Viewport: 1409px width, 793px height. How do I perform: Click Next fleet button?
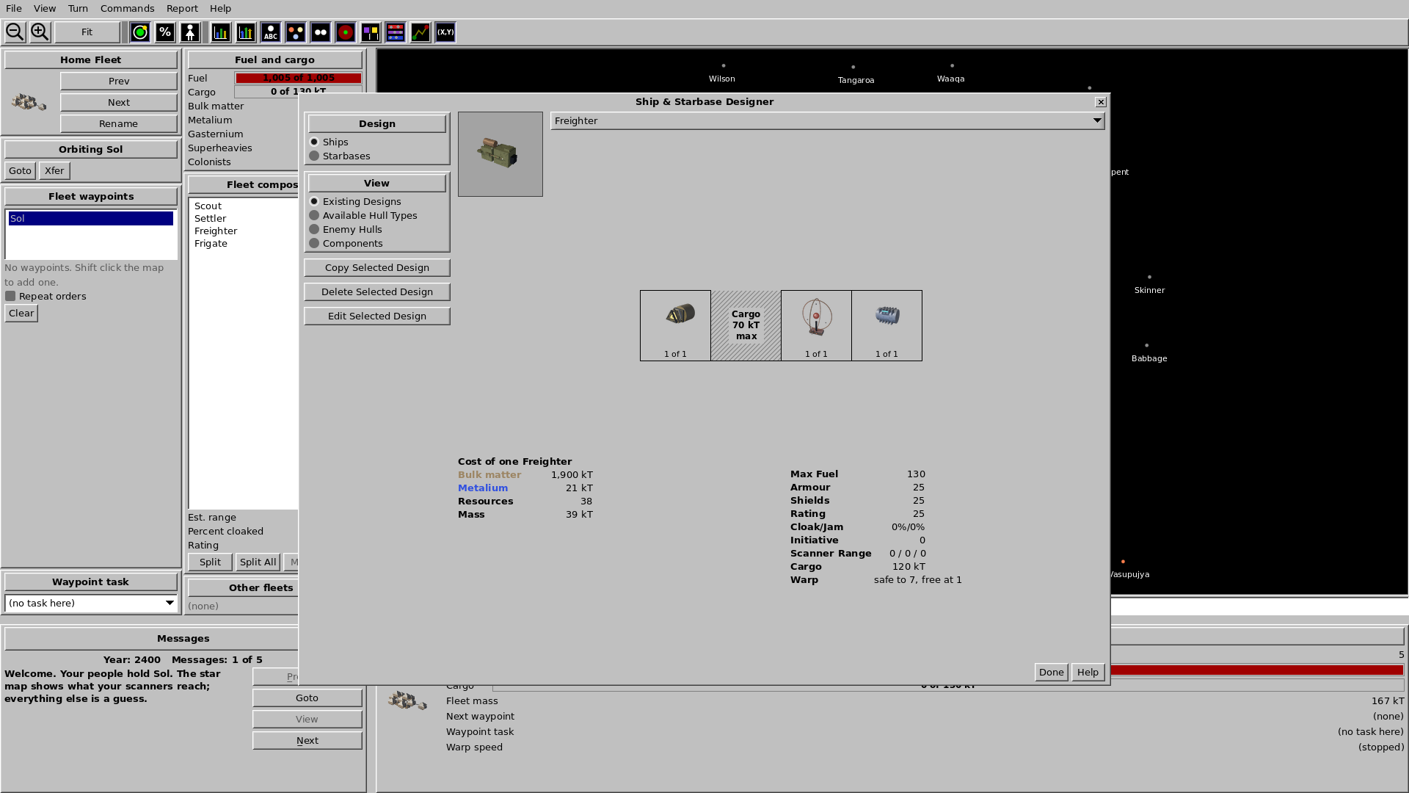tap(119, 102)
